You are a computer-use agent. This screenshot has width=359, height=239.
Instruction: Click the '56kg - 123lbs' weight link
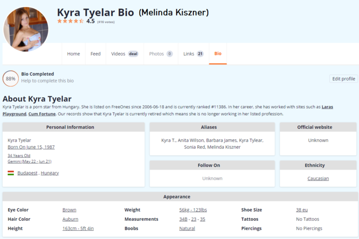tap(193, 210)
